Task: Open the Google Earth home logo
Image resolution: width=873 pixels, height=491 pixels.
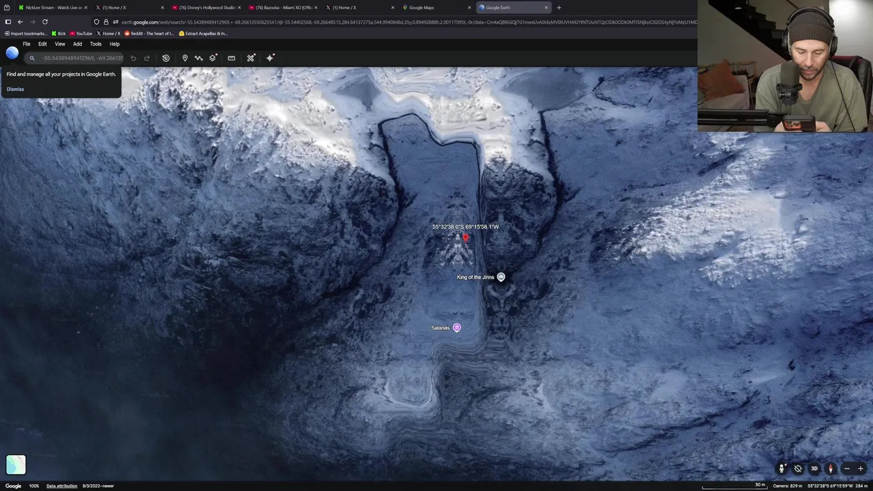Action: [x=12, y=53]
